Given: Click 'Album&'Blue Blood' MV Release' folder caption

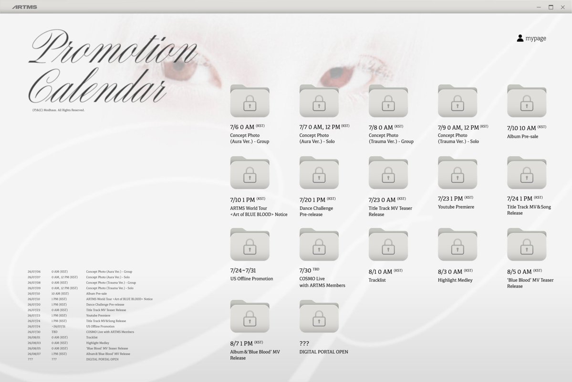Looking at the screenshot, I should coord(255,355).
